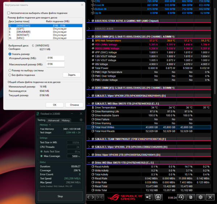217x204 pixels.
Task: Click fan icon beside Up IN
Action: [x=93, y=13]
